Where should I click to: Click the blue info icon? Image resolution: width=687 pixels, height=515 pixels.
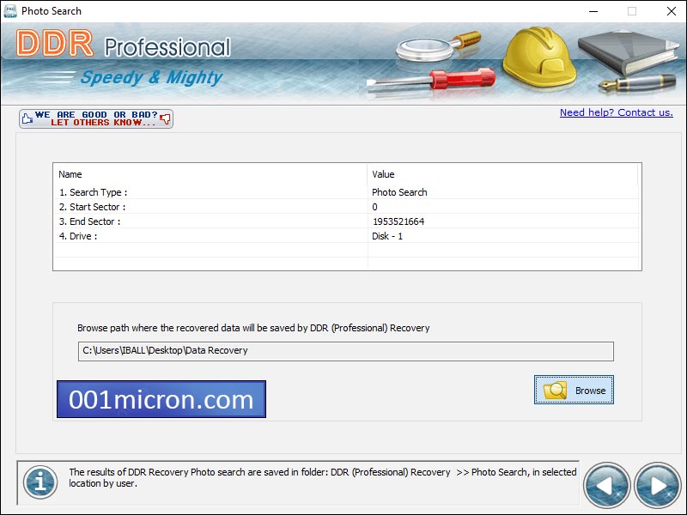click(40, 482)
